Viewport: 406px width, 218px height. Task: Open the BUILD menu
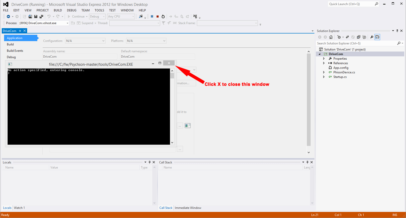[58, 10]
